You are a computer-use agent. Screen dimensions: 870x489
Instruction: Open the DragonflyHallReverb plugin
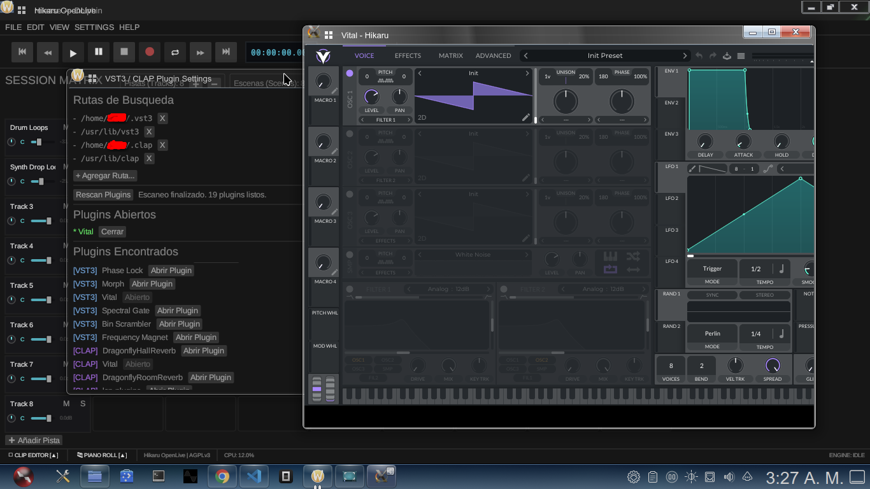click(204, 351)
